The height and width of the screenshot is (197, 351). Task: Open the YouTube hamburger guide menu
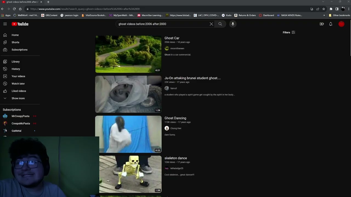(5, 24)
